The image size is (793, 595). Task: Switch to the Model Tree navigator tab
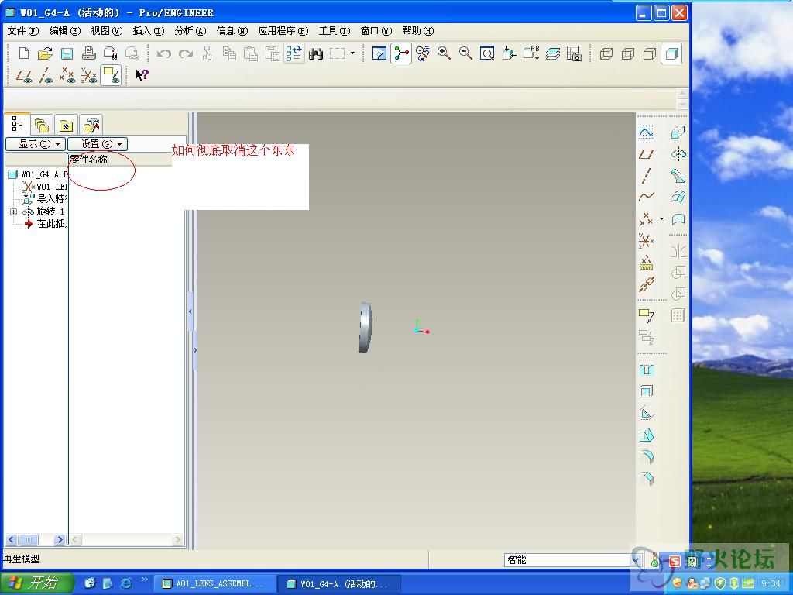click(17, 123)
